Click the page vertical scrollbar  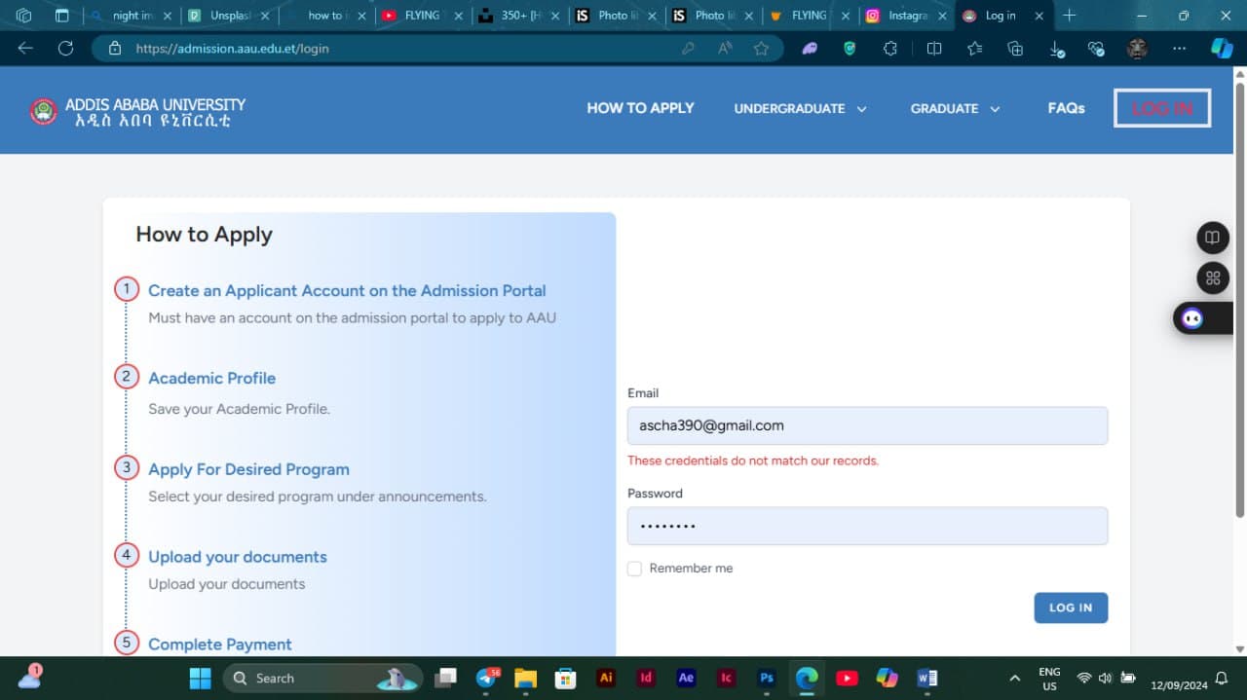click(1239, 300)
